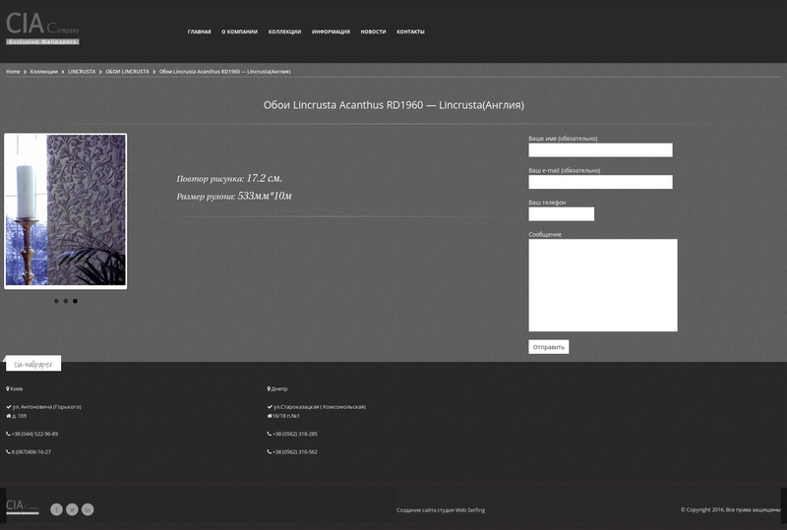Click ОБОИ LINCRUSTA breadcrumb link
Viewport: 787px width, 530px height.
[128, 72]
